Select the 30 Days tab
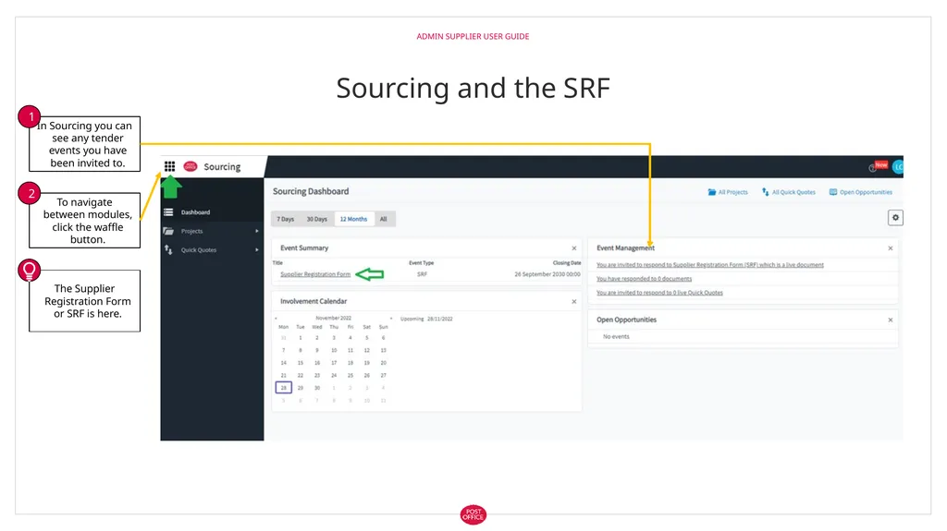Viewport: 947px width, 531px height. [316, 219]
